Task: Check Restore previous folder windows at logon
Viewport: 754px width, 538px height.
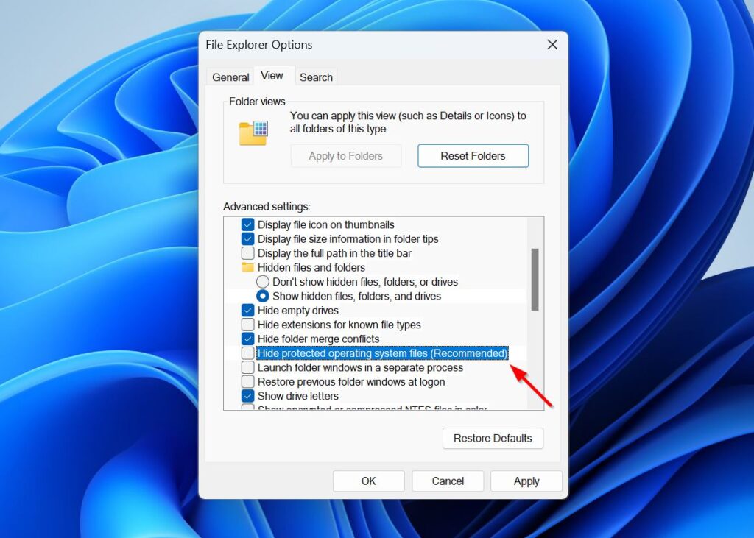Action: [x=248, y=381]
